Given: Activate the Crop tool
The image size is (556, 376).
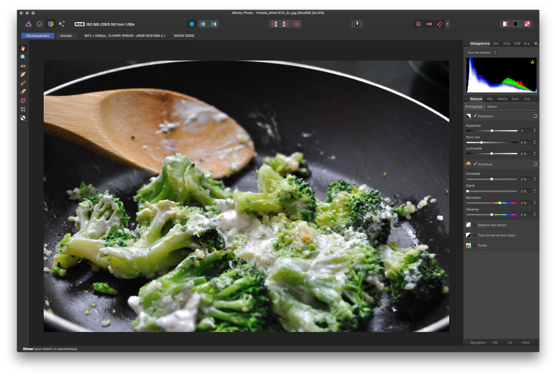Looking at the screenshot, I should (x=23, y=109).
